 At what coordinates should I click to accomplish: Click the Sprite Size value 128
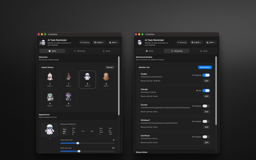click(113, 148)
